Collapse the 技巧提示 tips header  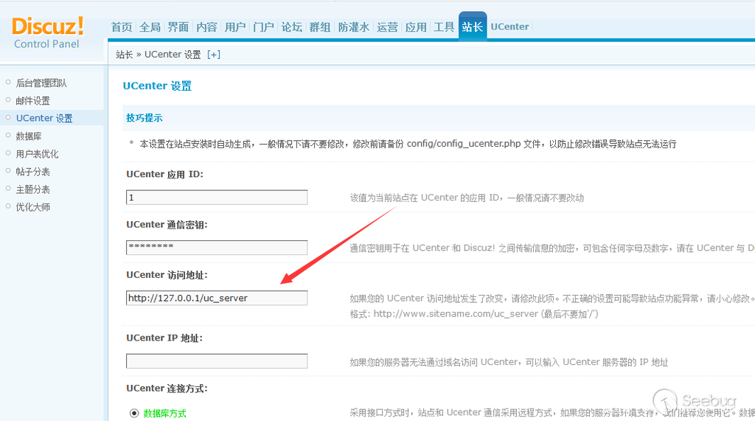pyautogui.click(x=145, y=118)
